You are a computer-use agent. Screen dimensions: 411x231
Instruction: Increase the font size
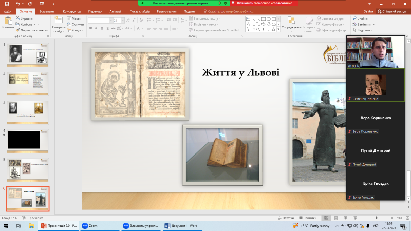pyautogui.click(x=128, y=21)
